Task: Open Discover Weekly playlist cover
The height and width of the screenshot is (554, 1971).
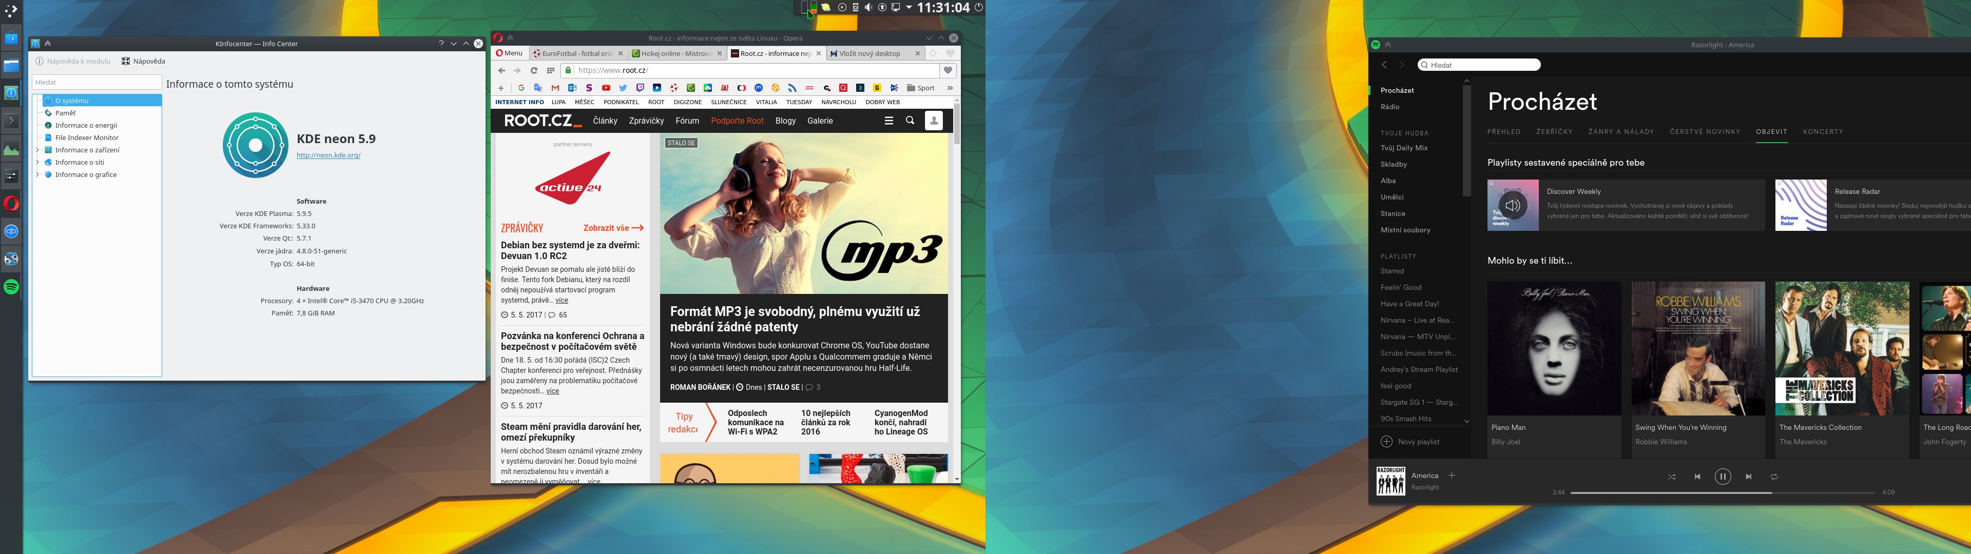Action: click(x=1513, y=205)
